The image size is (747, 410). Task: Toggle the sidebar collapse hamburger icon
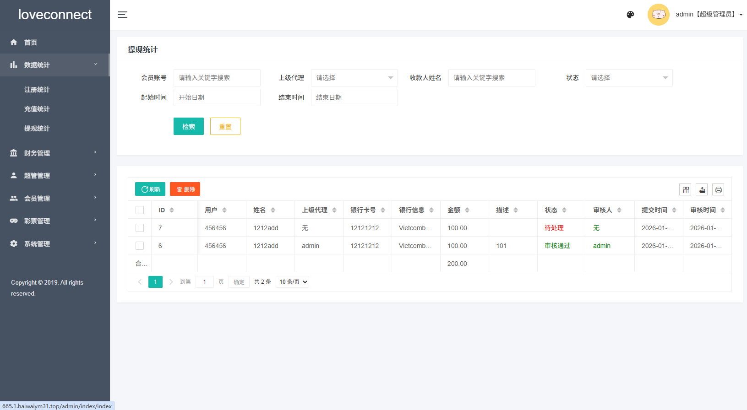[x=123, y=15]
